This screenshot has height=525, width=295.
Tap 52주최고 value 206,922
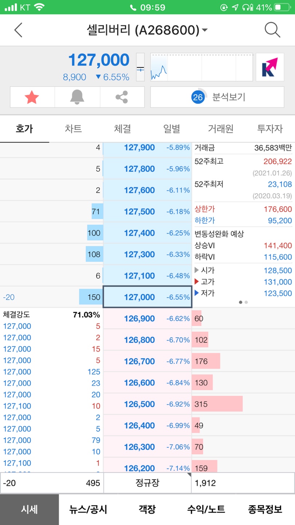click(x=278, y=162)
